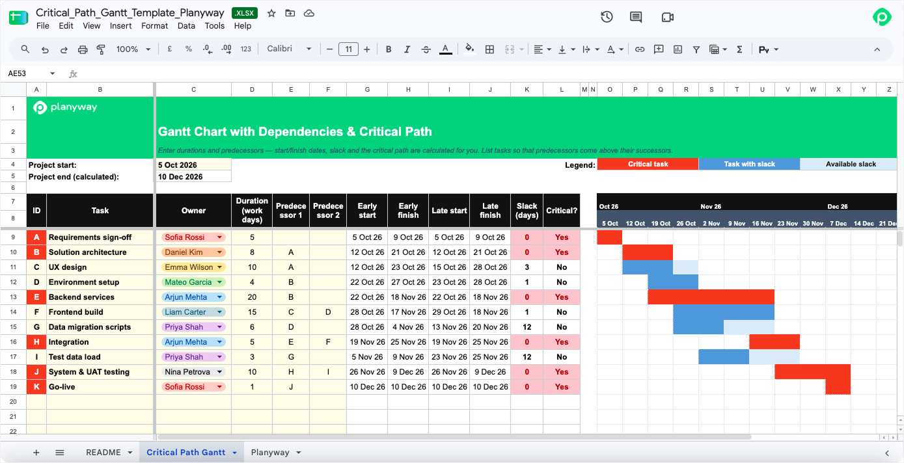Open text rotation dropdown
This screenshot has width=904, height=463.
click(x=615, y=49)
